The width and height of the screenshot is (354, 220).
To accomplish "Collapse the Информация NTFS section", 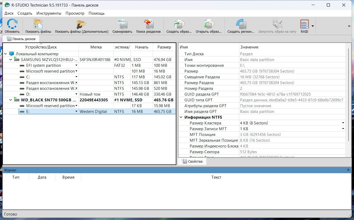I will coord(181,117).
